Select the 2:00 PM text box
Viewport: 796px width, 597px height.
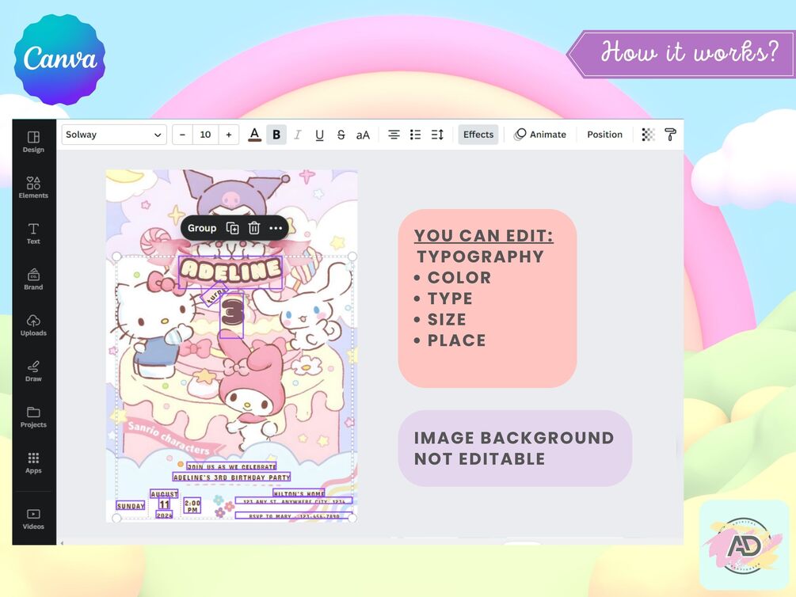[192, 506]
